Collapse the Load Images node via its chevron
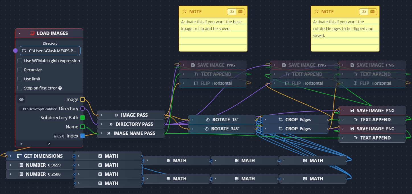 (20, 33)
